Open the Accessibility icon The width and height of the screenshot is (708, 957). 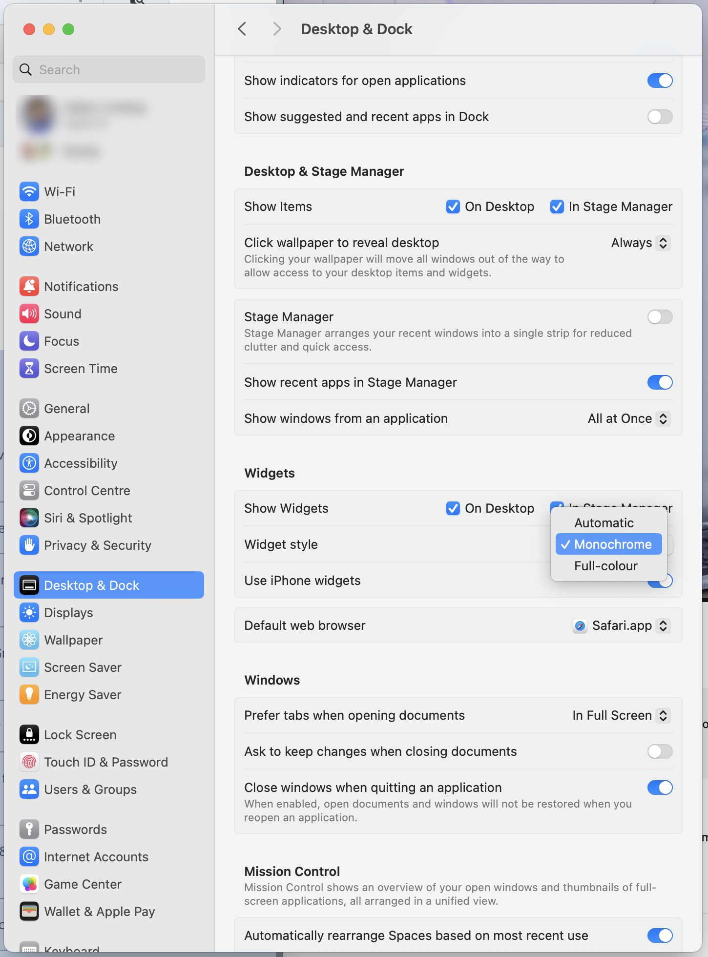click(x=29, y=463)
